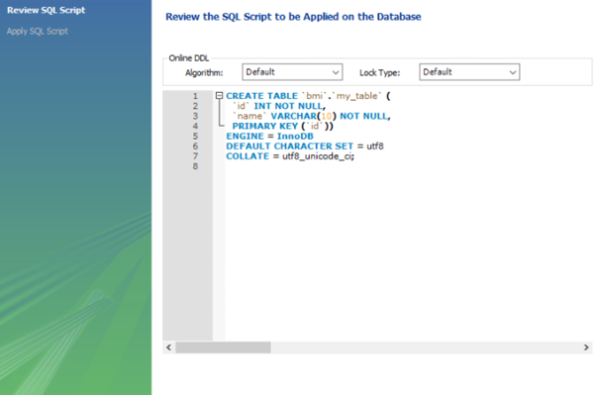The width and height of the screenshot is (594, 395).
Task: Click the Lock Type: label
Action: (x=379, y=72)
